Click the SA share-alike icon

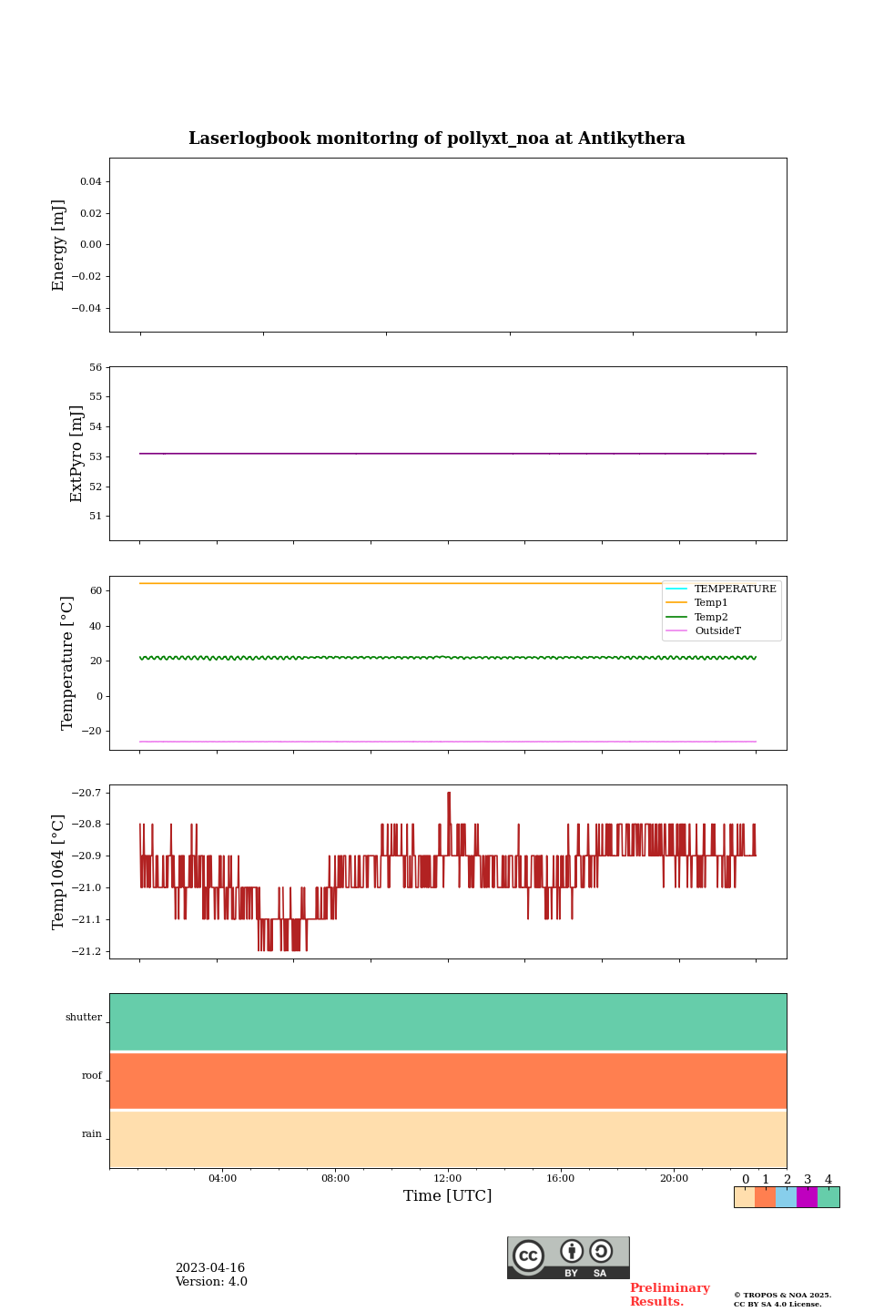point(601,1251)
